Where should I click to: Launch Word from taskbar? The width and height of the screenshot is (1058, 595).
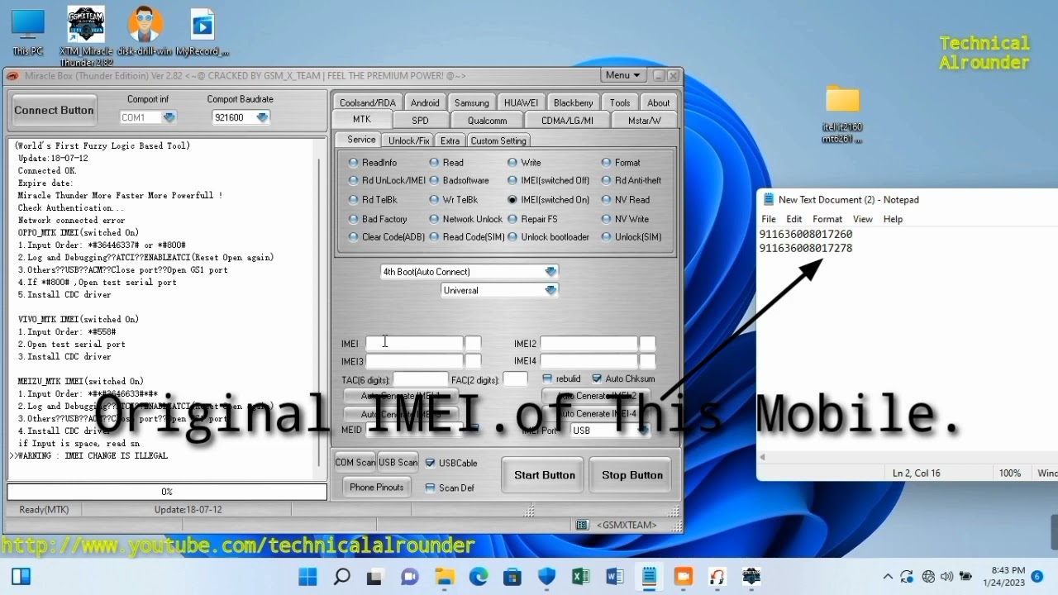[x=615, y=576]
